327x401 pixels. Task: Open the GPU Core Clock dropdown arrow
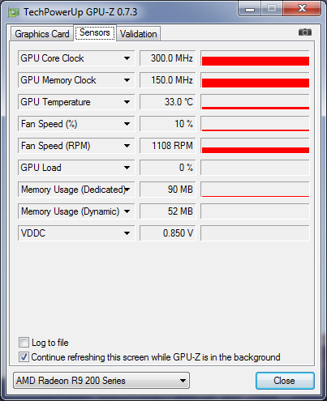click(x=127, y=58)
